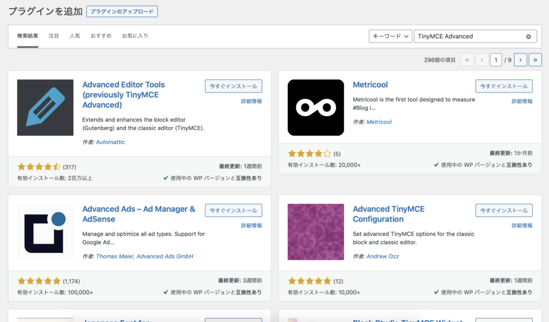
Task: Switch to the 検索結果 tab
Action: tap(28, 36)
